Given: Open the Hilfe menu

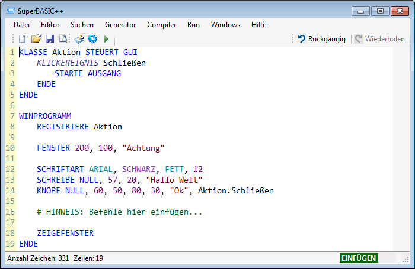Looking at the screenshot, I should click(259, 25).
